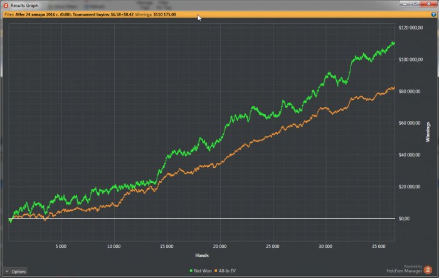439x278 pixels.
Task: Click the 35 000 hands axis label
Action: (x=378, y=246)
